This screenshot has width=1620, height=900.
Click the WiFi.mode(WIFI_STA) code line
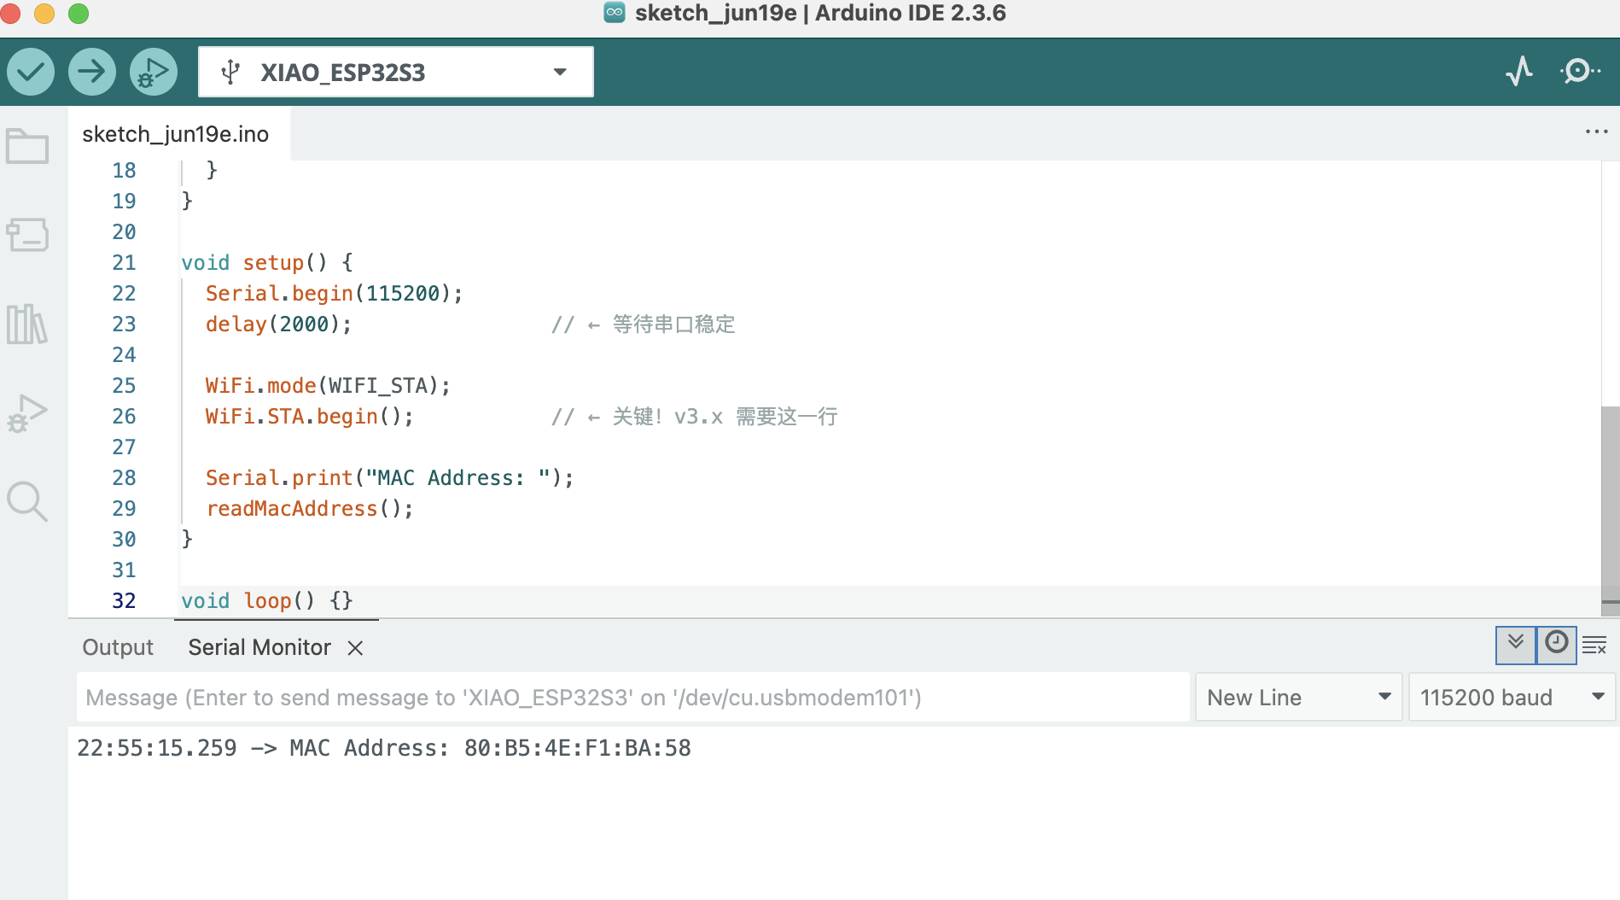(x=328, y=385)
